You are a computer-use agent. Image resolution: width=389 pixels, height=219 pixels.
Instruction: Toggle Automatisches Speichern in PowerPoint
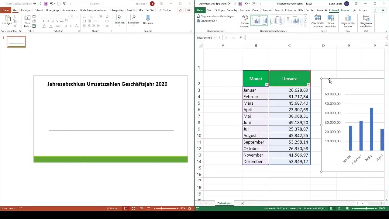tap(37, 4)
